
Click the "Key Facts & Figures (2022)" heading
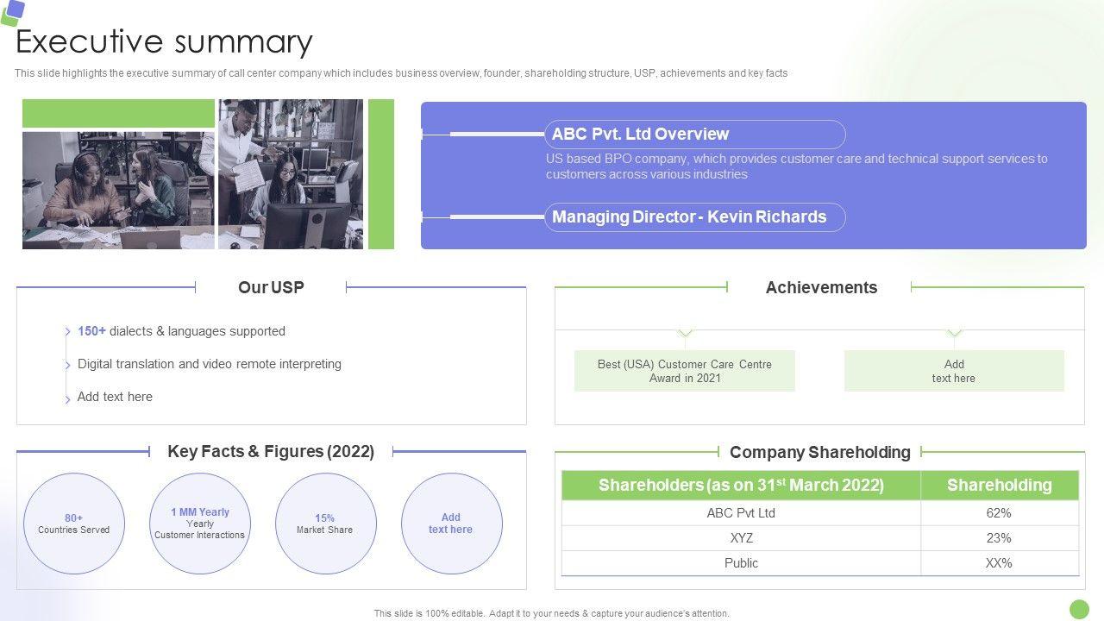271,451
